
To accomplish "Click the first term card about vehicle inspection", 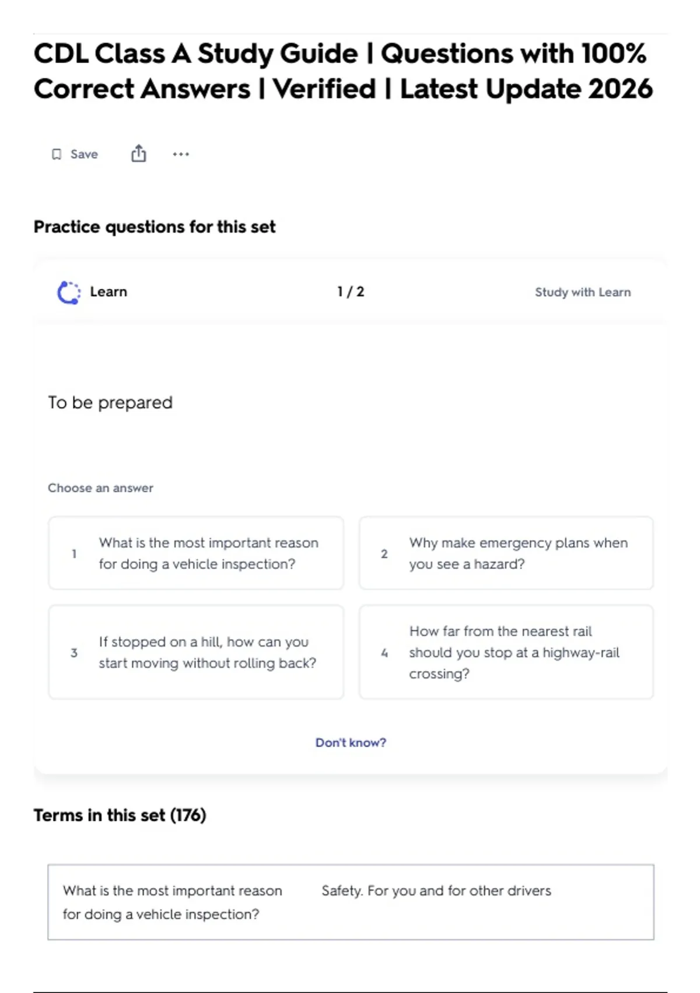I will 351,902.
